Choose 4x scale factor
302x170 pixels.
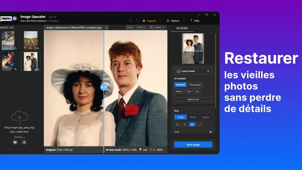[x=192, y=124]
